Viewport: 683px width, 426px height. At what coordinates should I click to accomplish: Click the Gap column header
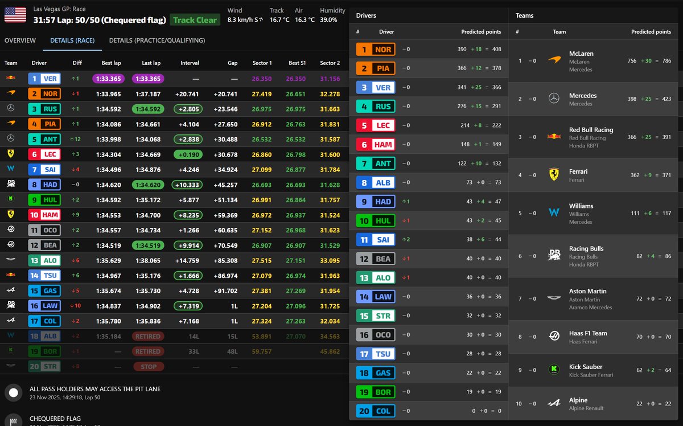(232, 63)
